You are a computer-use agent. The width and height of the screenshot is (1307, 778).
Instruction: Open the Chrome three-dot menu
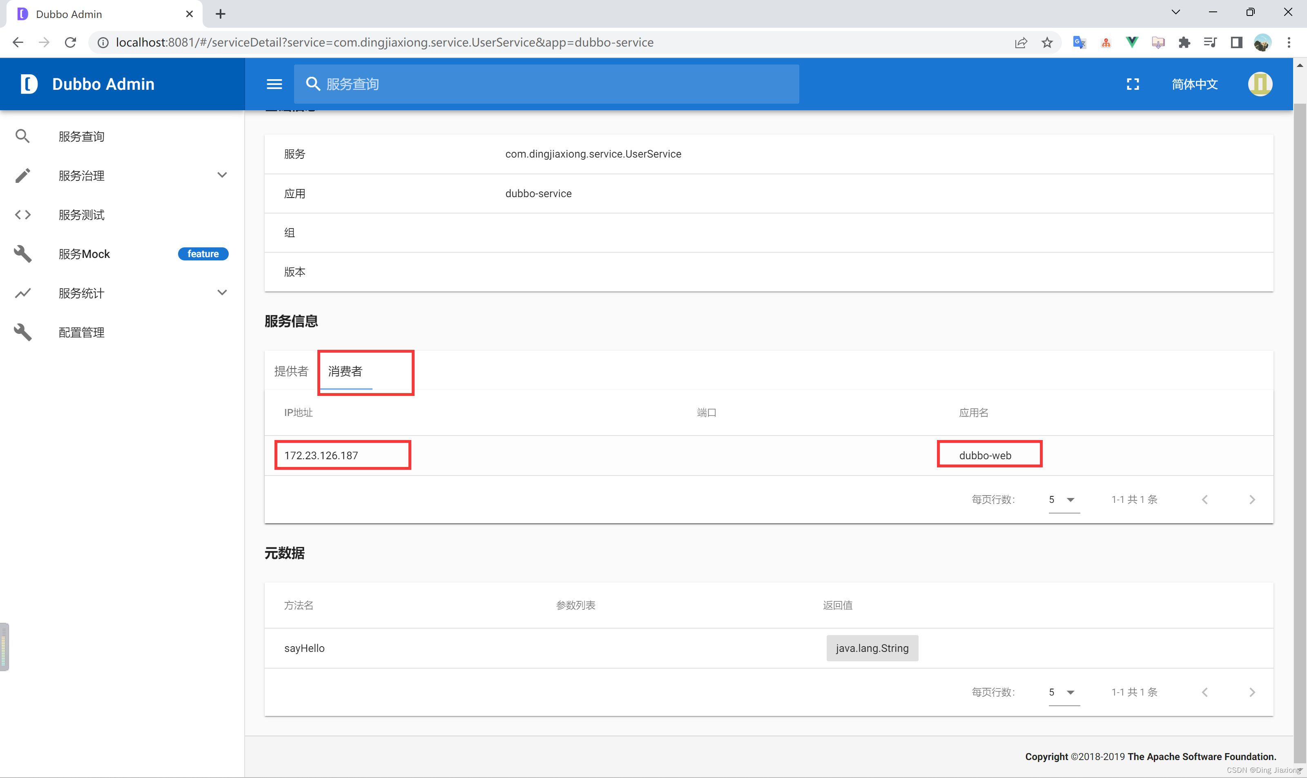pyautogui.click(x=1289, y=42)
